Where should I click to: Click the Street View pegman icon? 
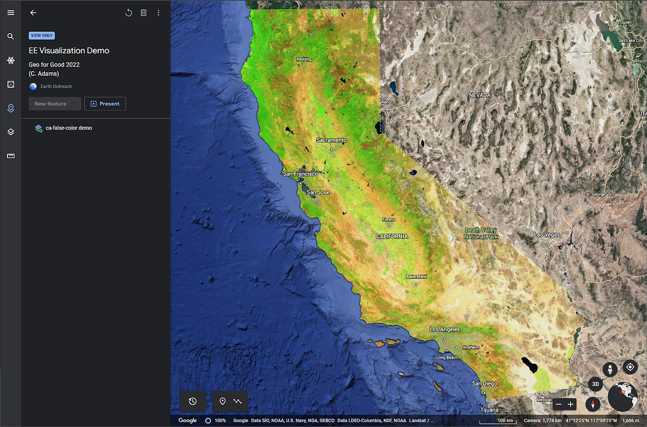pos(610,369)
